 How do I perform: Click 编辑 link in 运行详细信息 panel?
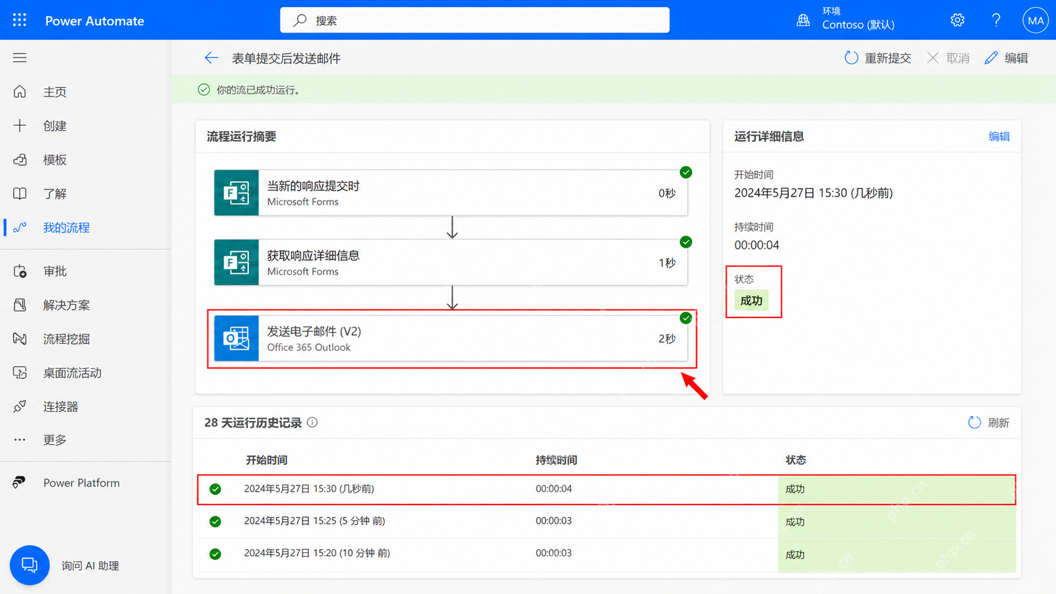click(999, 136)
